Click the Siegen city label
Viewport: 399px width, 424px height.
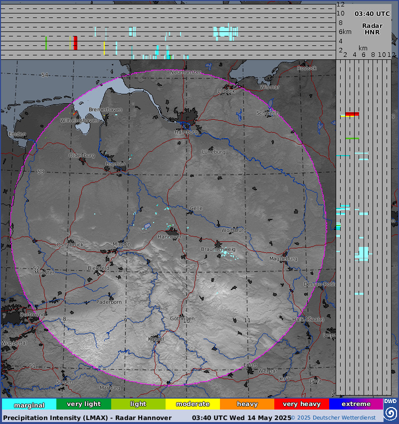coord(64,382)
